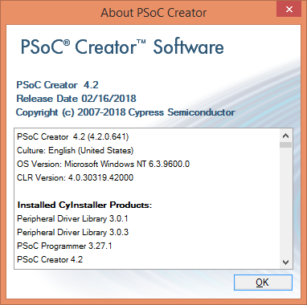This screenshot has width=307, height=305.
Task: Click the 'Installed CyInstaller Products:' heading
Action: [x=84, y=205]
